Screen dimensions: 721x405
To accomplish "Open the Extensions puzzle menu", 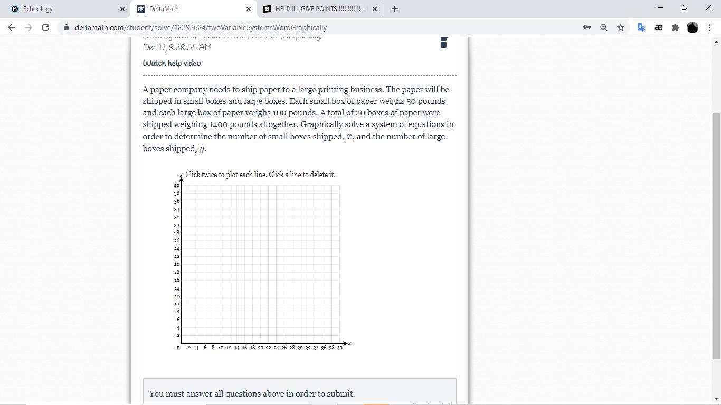I will pyautogui.click(x=676, y=27).
